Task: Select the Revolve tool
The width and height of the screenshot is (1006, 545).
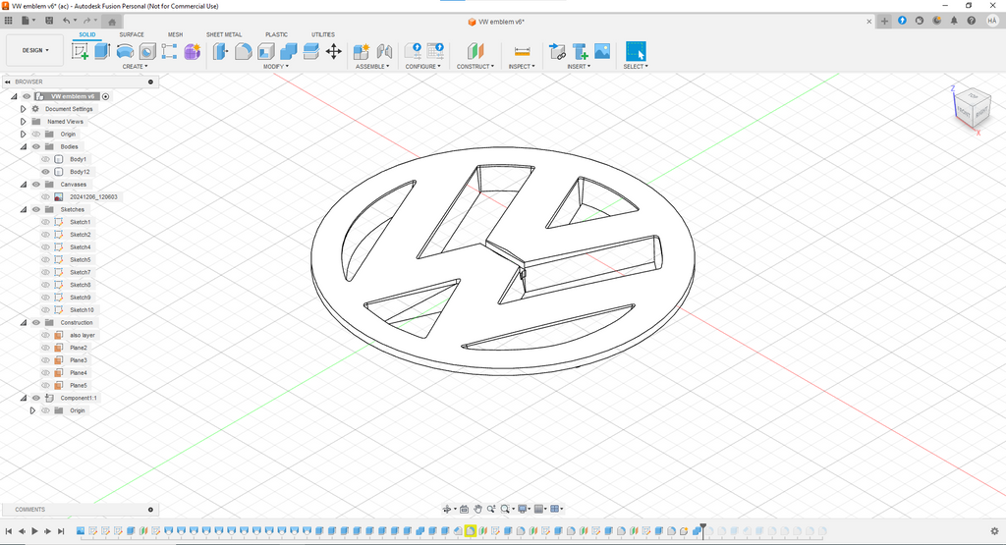Action: click(x=125, y=51)
